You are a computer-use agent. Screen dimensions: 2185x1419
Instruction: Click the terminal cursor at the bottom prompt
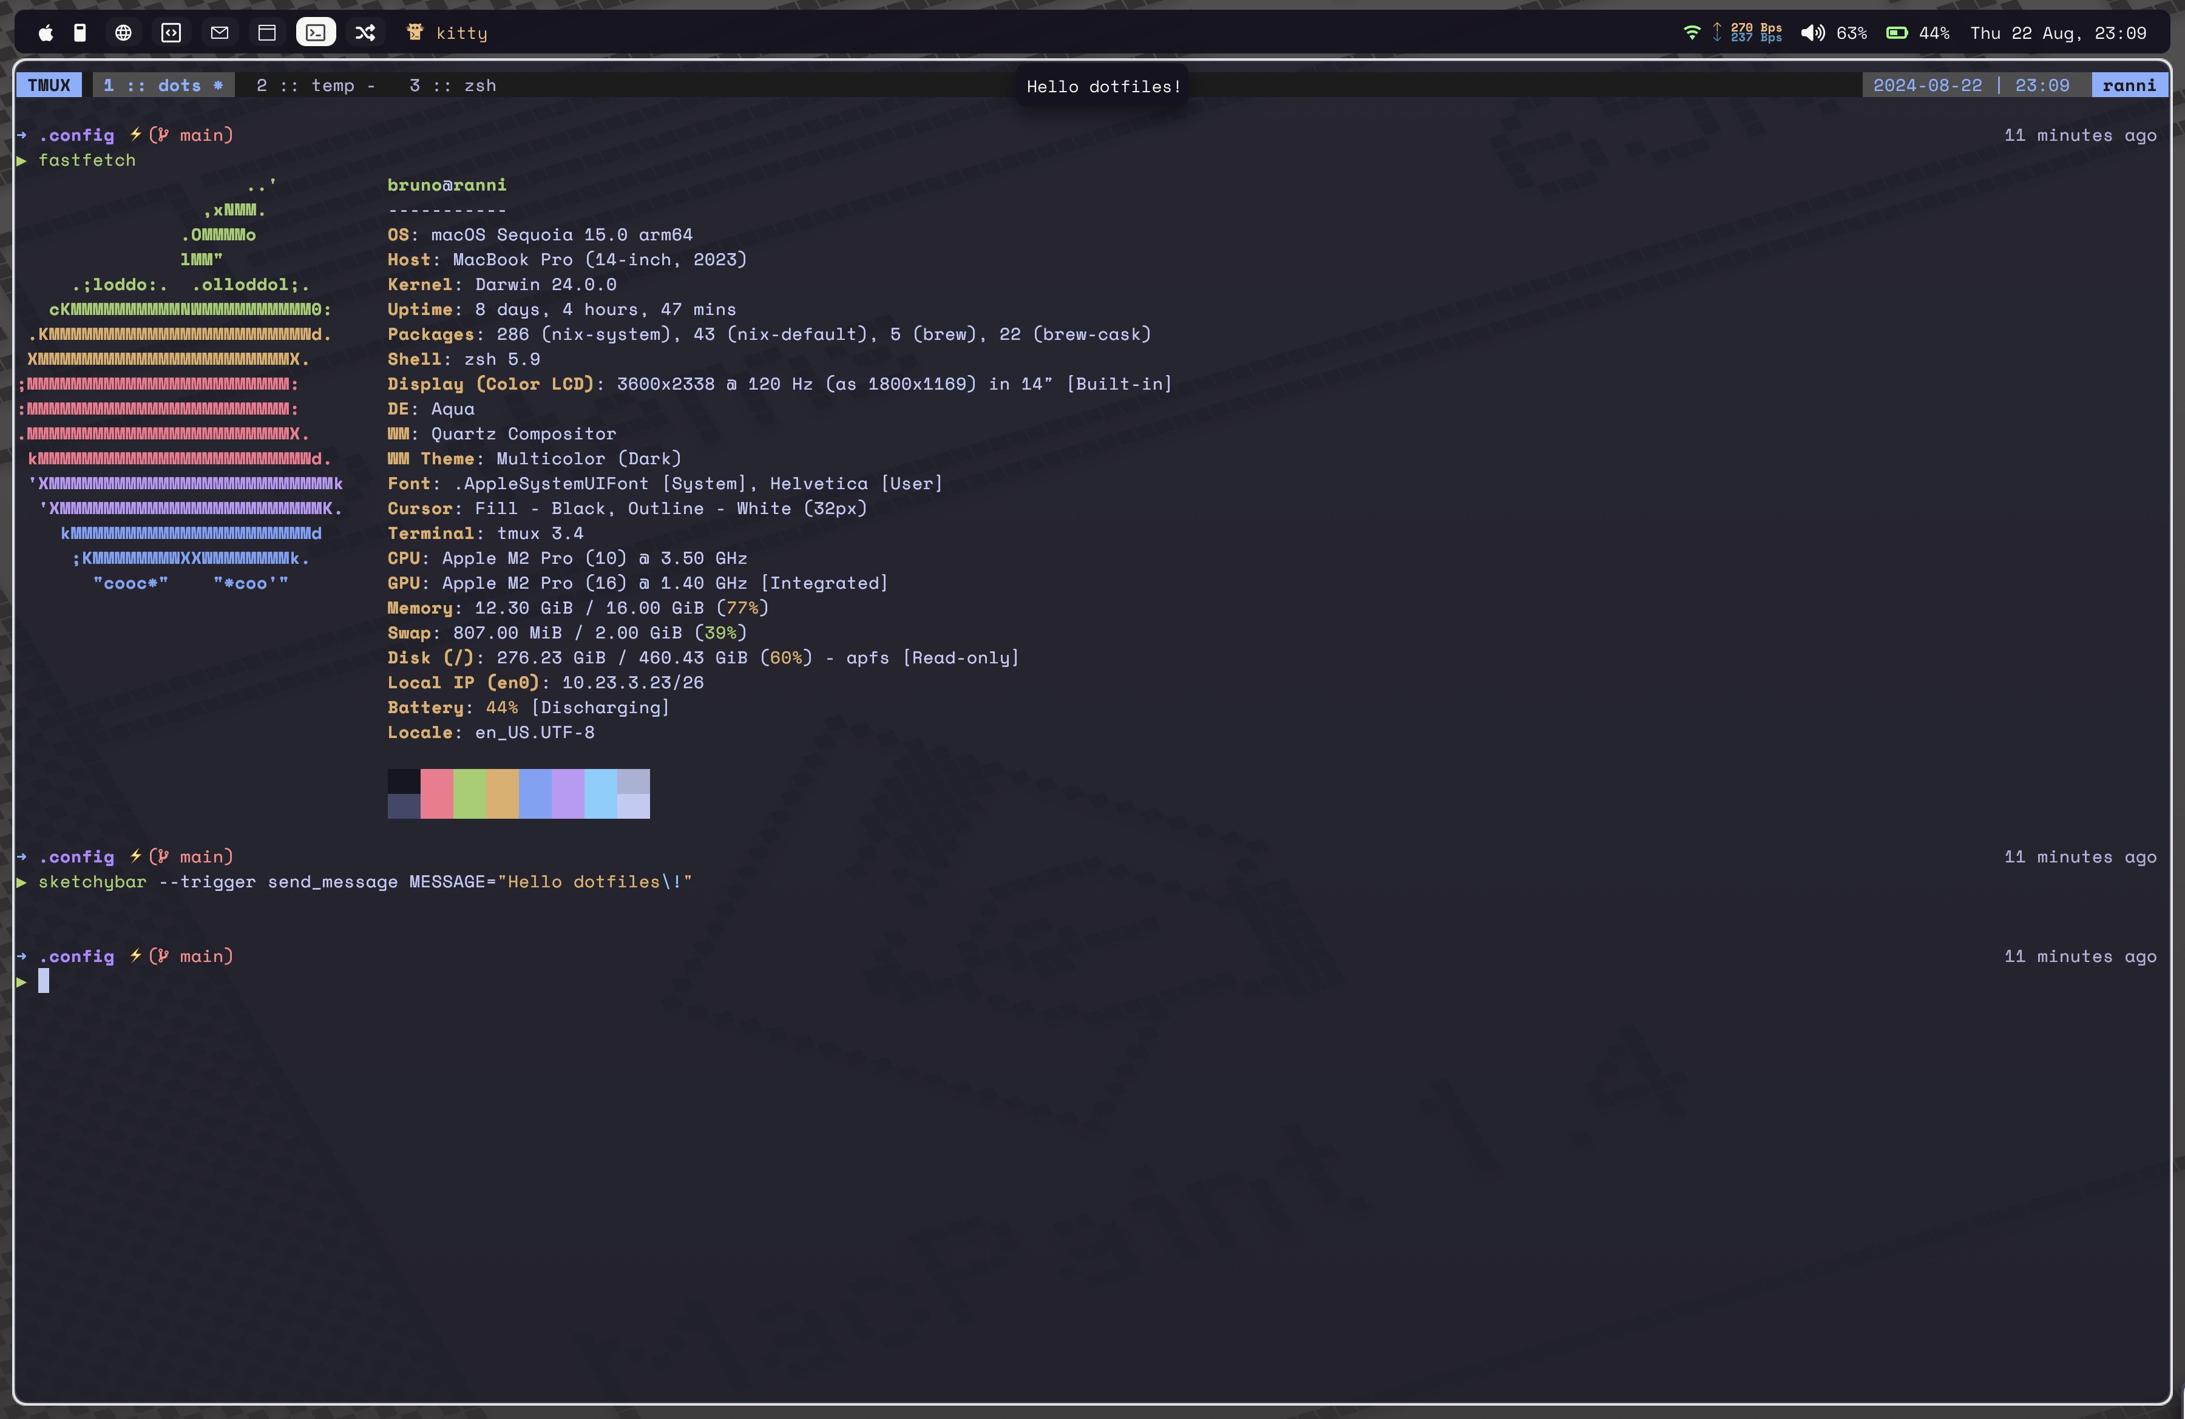coord(43,980)
